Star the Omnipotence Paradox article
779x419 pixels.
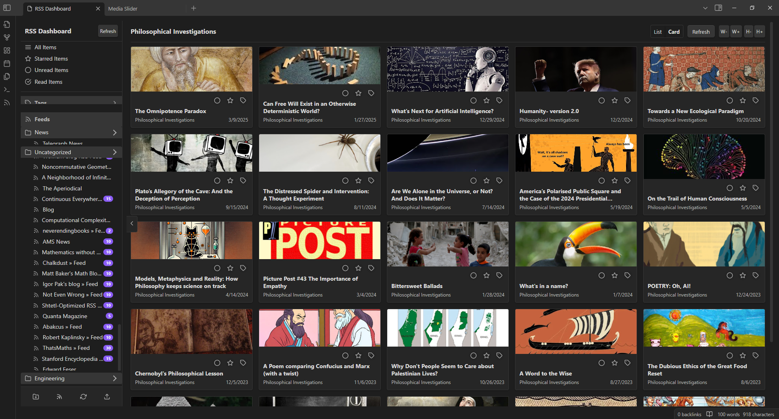[230, 100]
